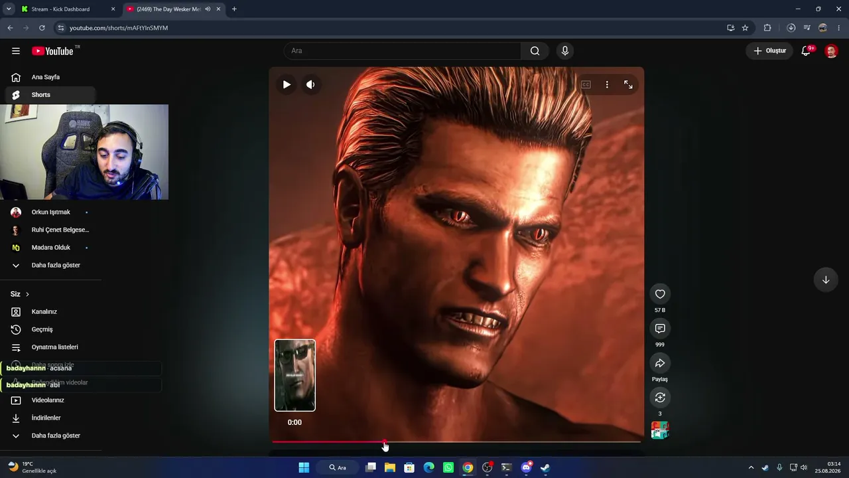Open the YouTube hamburger guide menu
This screenshot has width=849, height=478.
point(16,51)
